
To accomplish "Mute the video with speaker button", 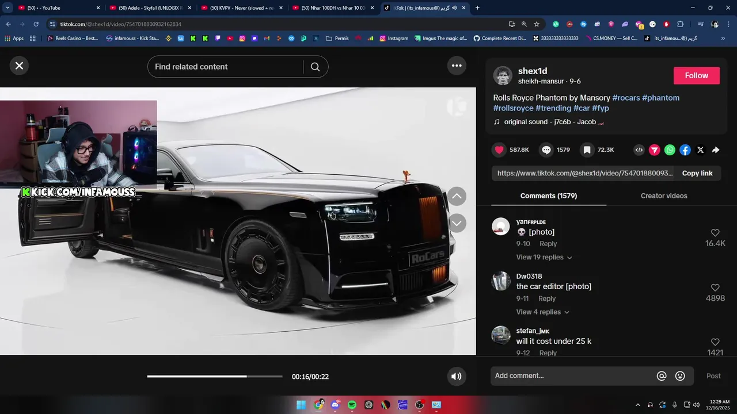I will [457, 377].
